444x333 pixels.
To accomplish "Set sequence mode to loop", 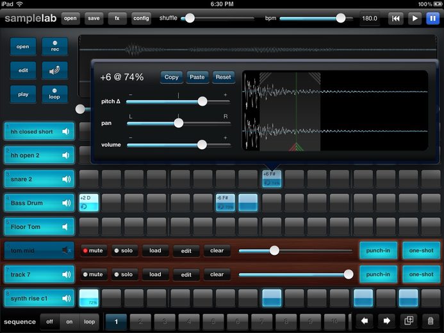I will 89,321.
